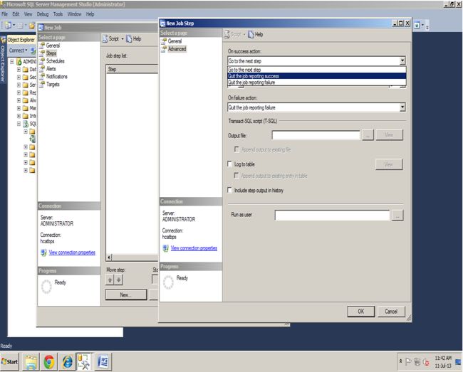Open the View menu

(x=28, y=14)
